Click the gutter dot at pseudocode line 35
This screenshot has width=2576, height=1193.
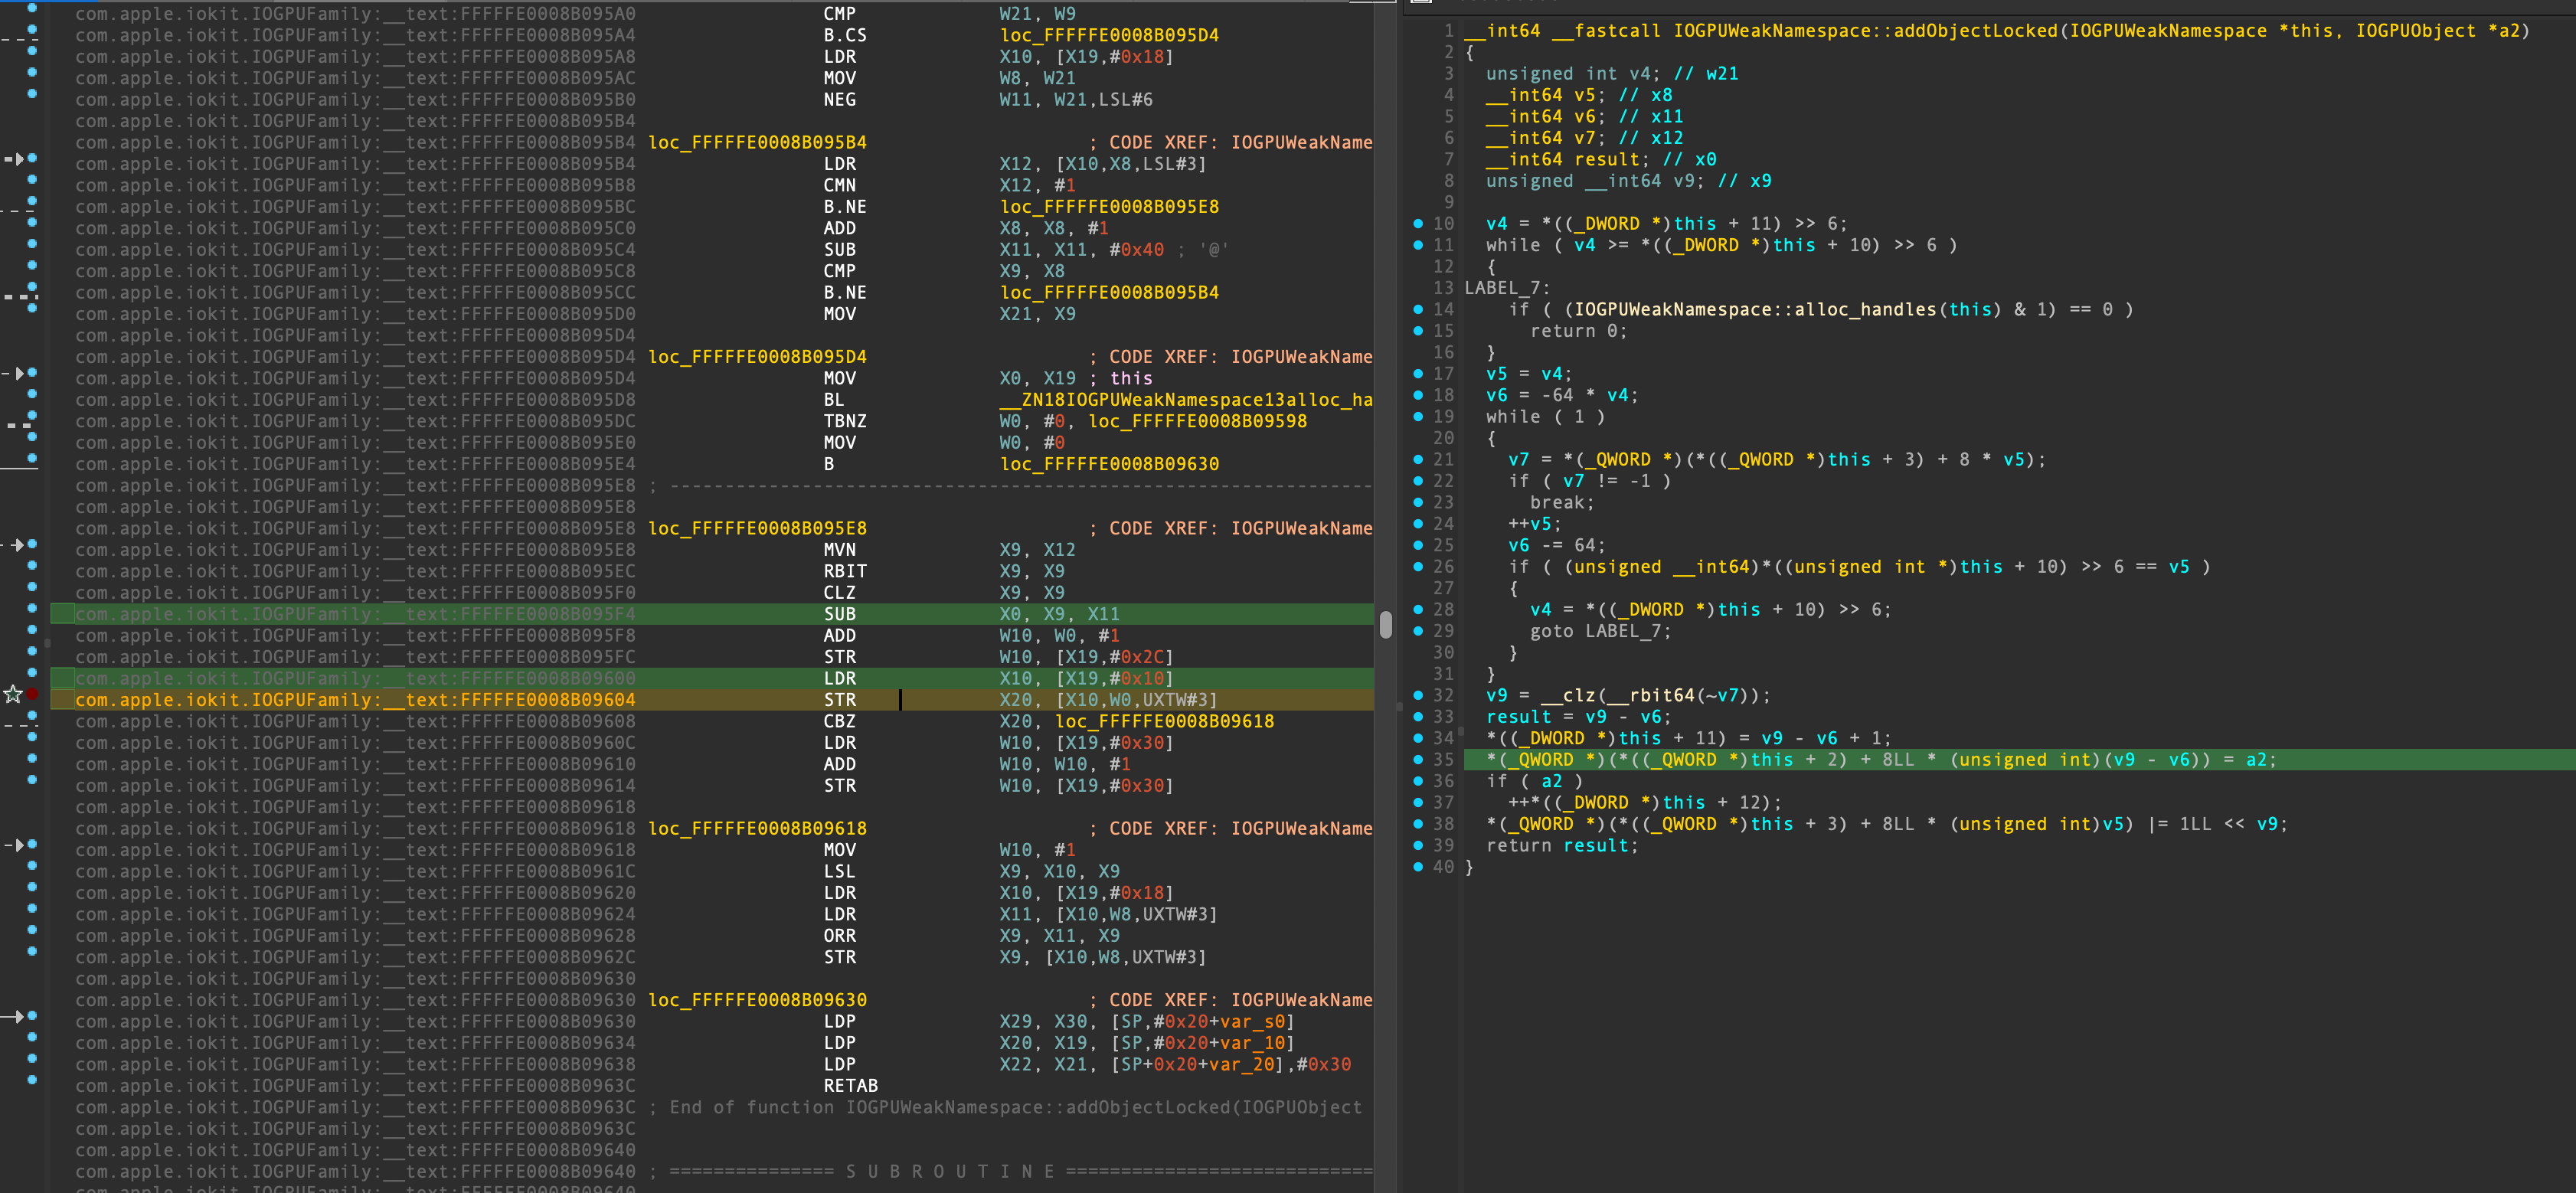point(1417,759)
